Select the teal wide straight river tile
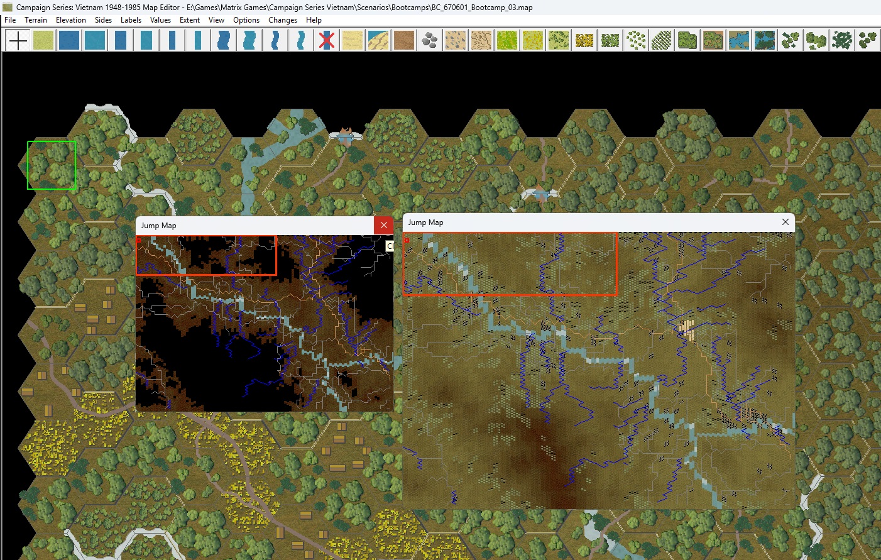Screen dimensions: 881x560 coord(146,40)
